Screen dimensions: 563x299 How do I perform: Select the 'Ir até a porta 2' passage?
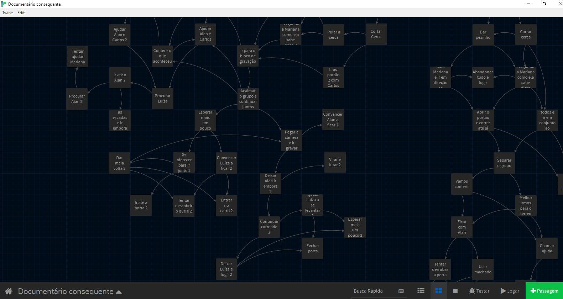click(141, 205)
